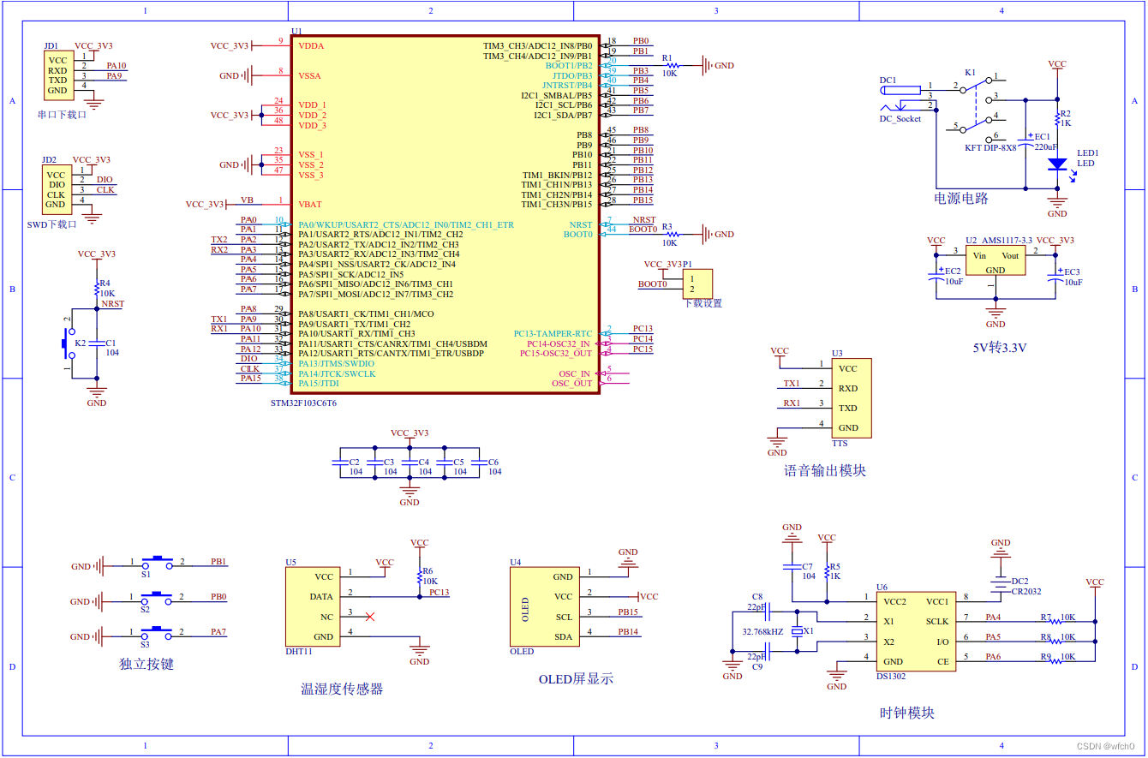The image size is (1148, 758).
Task: Select the DC1 DC_Socket jack symbol
Action: pos(900,98)
